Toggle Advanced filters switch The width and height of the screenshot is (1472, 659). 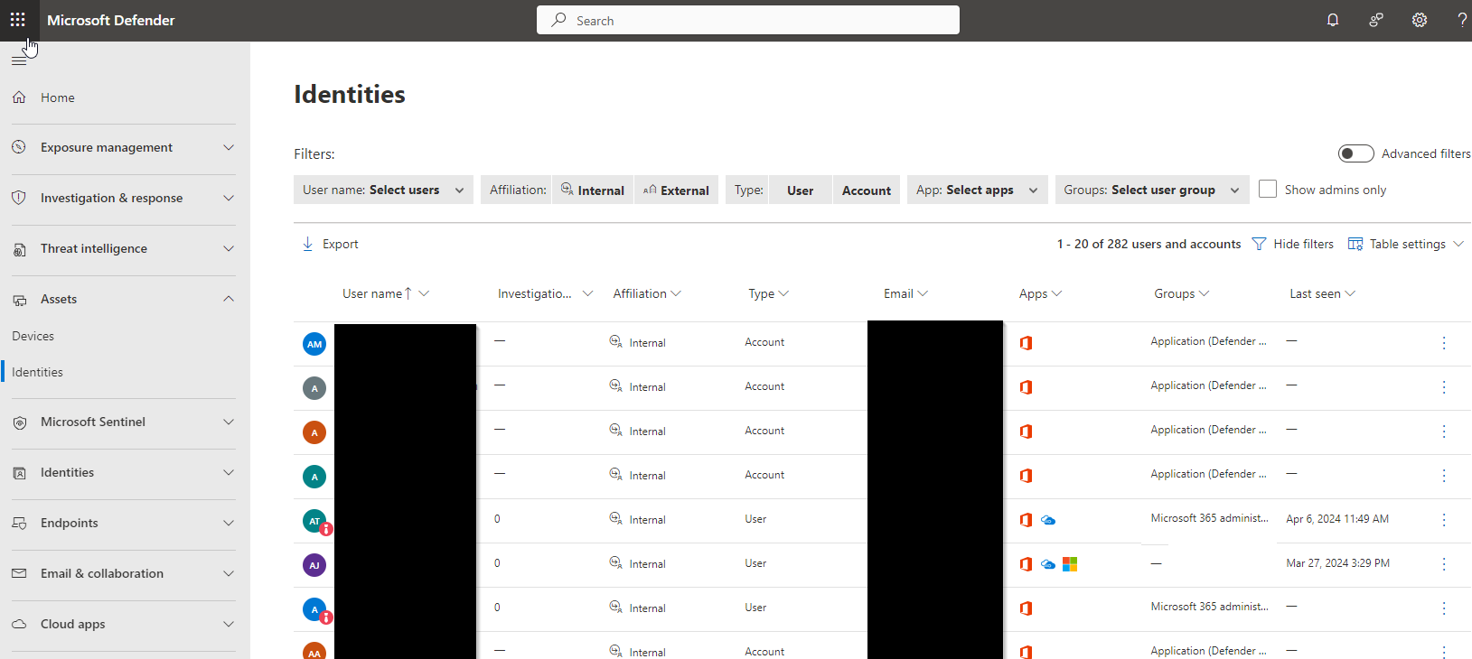[x=1356, y=153]
